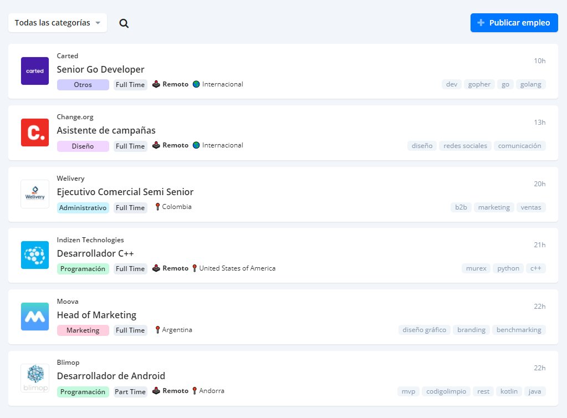The height and width of the screenshot is (418, 567).
Task: Select the Change.org logo
Action: [34, 132]
